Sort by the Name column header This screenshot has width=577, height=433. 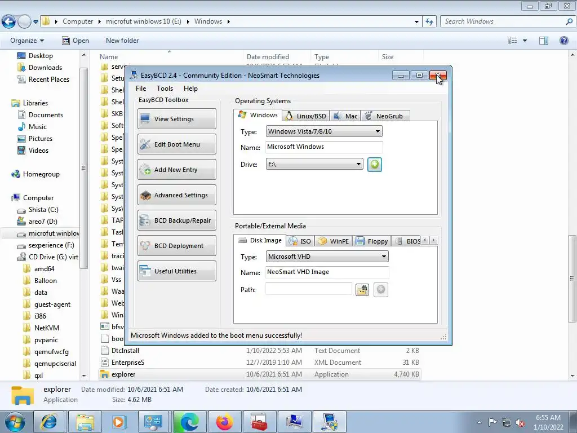[109, 57]
